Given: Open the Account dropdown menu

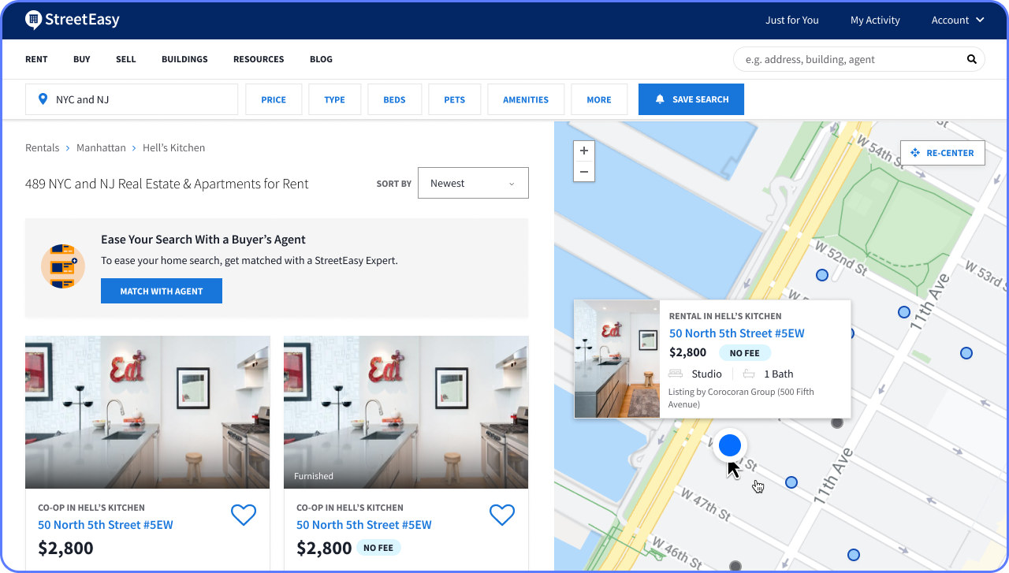Looking at the screenshot, I should coord(958,20).
